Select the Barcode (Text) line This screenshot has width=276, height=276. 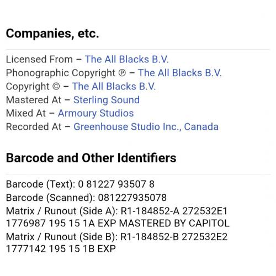click(x=80, y=184)
